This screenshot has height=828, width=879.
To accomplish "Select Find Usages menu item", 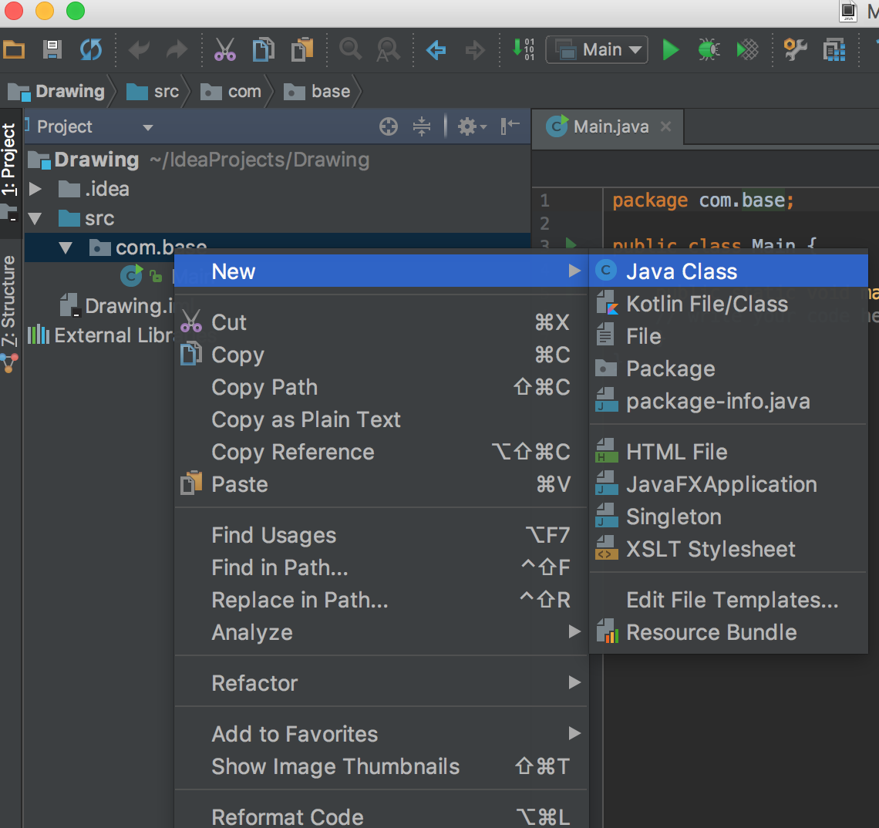I will pos(382,535).
